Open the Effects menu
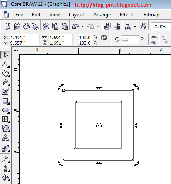 [x=127, y=15]
